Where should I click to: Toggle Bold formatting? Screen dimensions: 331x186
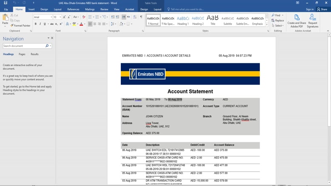click(x=35, y=24)
